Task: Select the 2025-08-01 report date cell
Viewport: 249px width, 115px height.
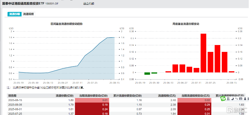Action: (x=15, y=109)
